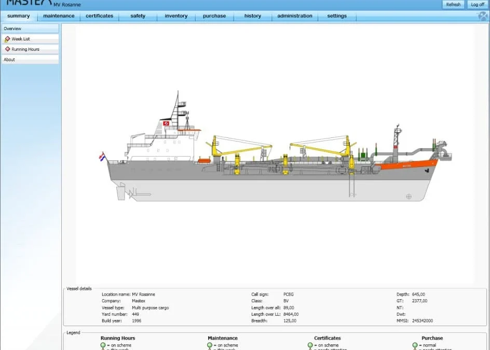The width and height of the screenshot is (490, 350).
Task: Open the purchase tab
Action: click(214, 16)
